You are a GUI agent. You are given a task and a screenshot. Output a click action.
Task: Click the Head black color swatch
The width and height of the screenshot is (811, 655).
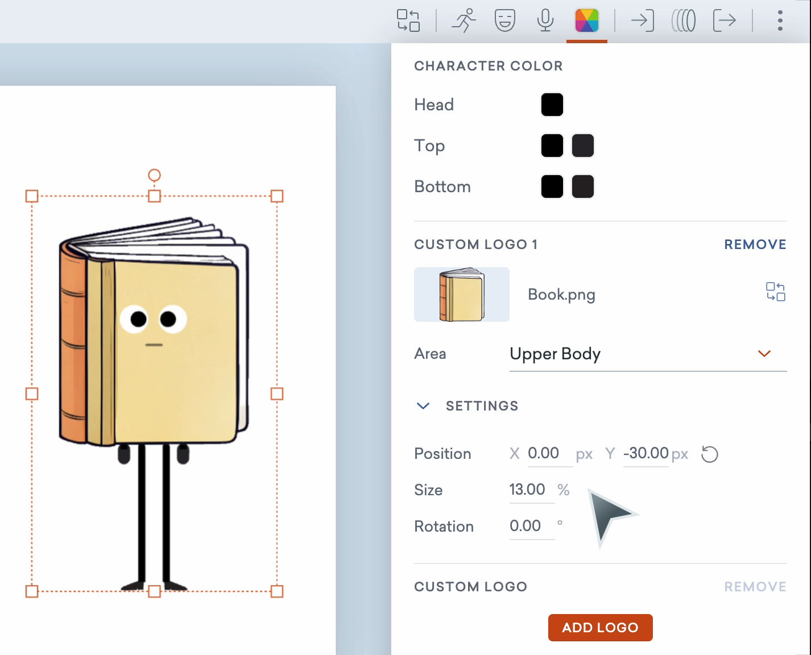[552, 105]
